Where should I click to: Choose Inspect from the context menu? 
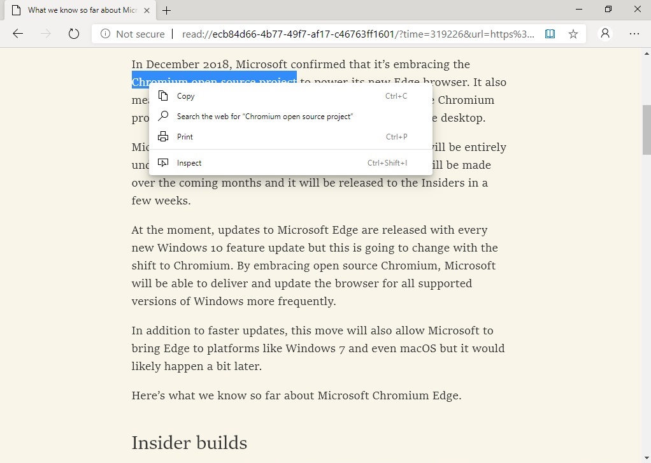(x=290, y=163)
